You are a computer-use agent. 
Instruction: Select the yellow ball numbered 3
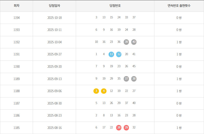(x=96, y=91)
